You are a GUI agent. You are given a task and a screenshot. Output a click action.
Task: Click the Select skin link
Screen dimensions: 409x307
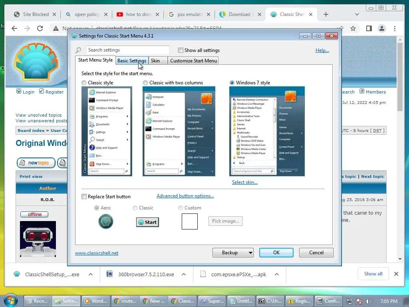pyautogui.click(x=245, y=182)
